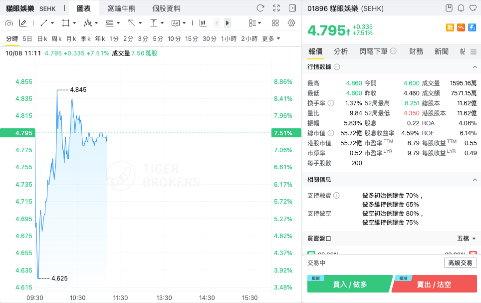Viewport: 481px width, 303px height.
Task: Select the 5日 timeframe
Action: pos(27,38)
